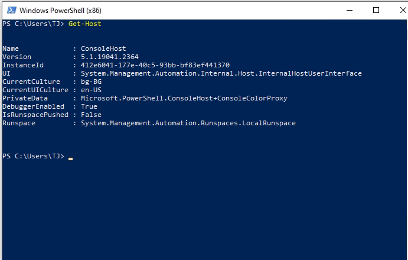408x260 pixels.
Task: Click the Get-Host command text
Action: (85, 24)
